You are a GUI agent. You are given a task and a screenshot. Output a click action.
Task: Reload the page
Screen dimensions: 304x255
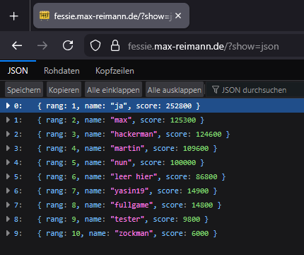68,45
